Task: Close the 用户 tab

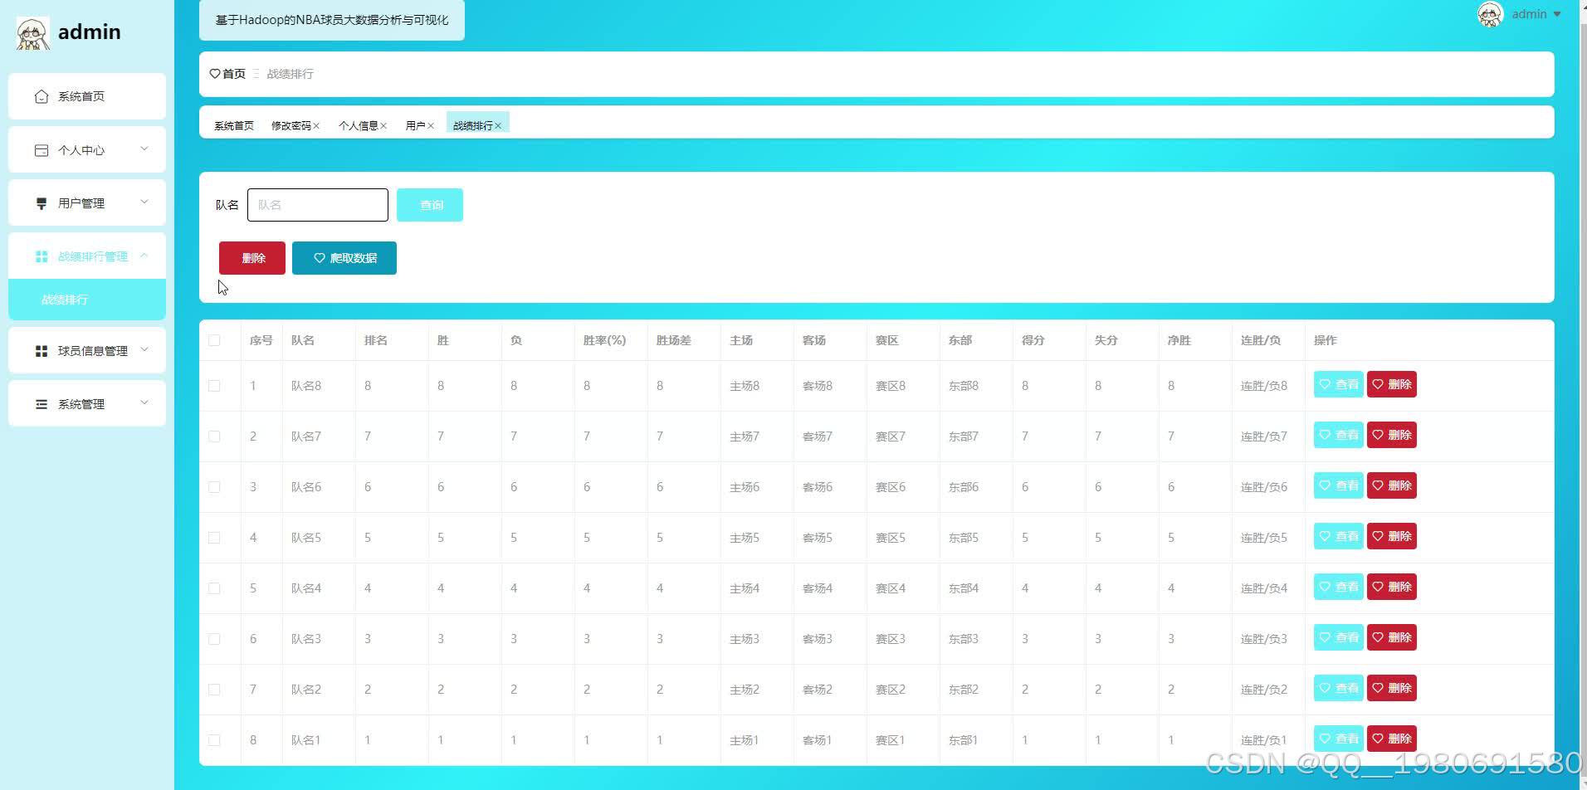Action: click(x=431, y=126)
